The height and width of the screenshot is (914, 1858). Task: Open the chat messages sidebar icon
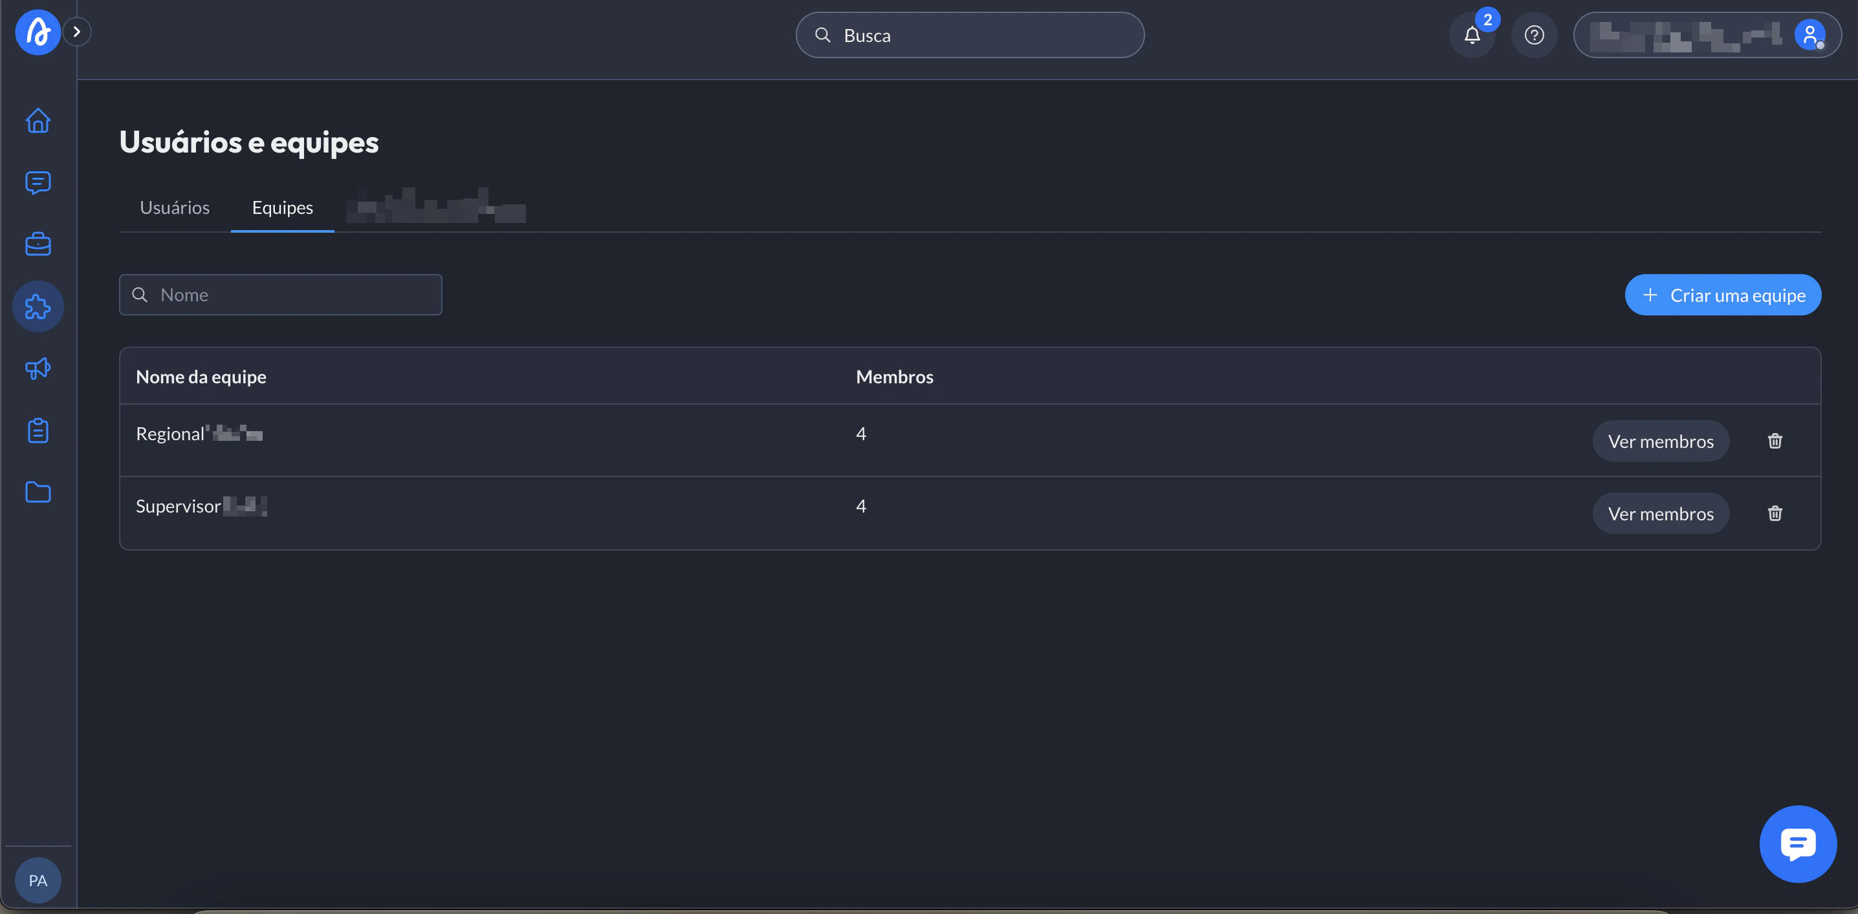click(38, 182)
